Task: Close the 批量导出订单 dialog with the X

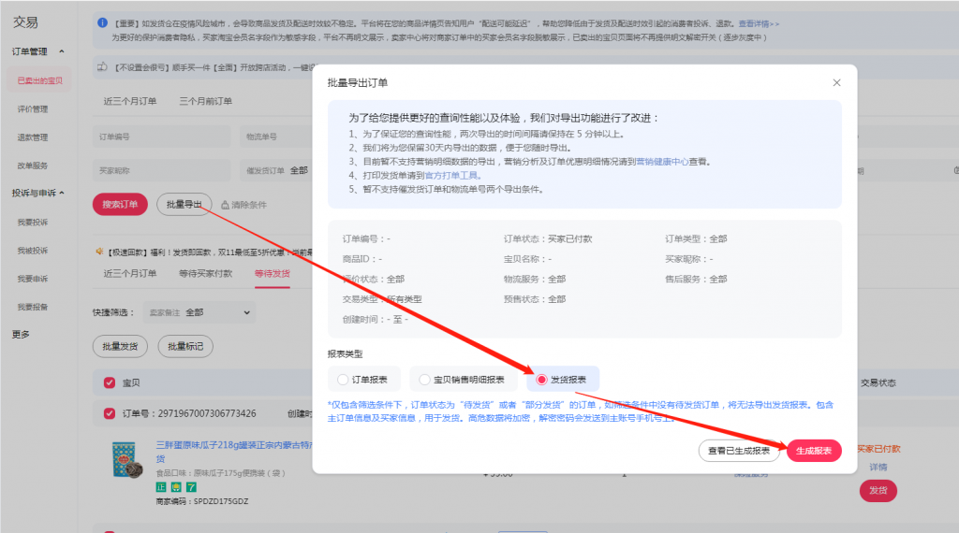Action: click(836, 83)
